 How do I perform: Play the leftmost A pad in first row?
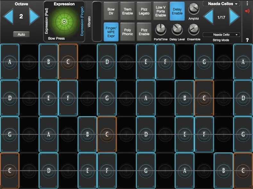(10, 62)
